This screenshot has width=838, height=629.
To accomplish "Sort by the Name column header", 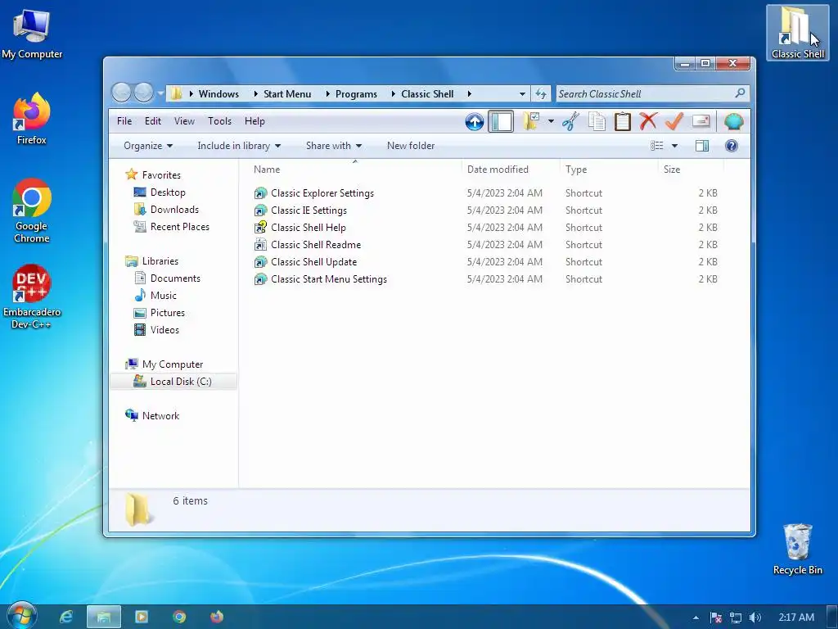I will [355, 170].
